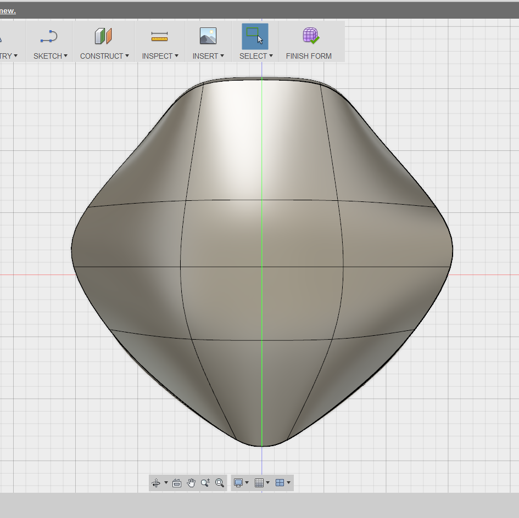
Task: Open the SKETCH menu
Action: pos(51,56)
